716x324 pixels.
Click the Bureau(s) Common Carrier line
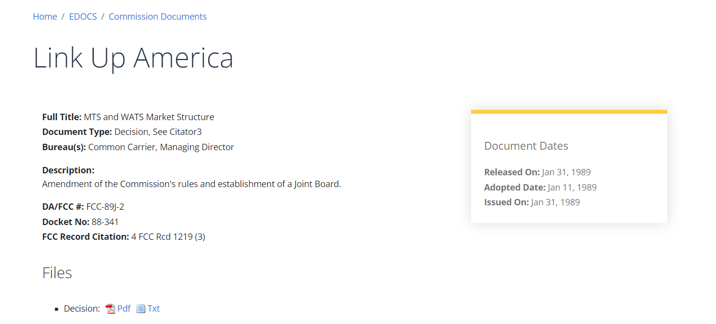(x=138, y=147)
